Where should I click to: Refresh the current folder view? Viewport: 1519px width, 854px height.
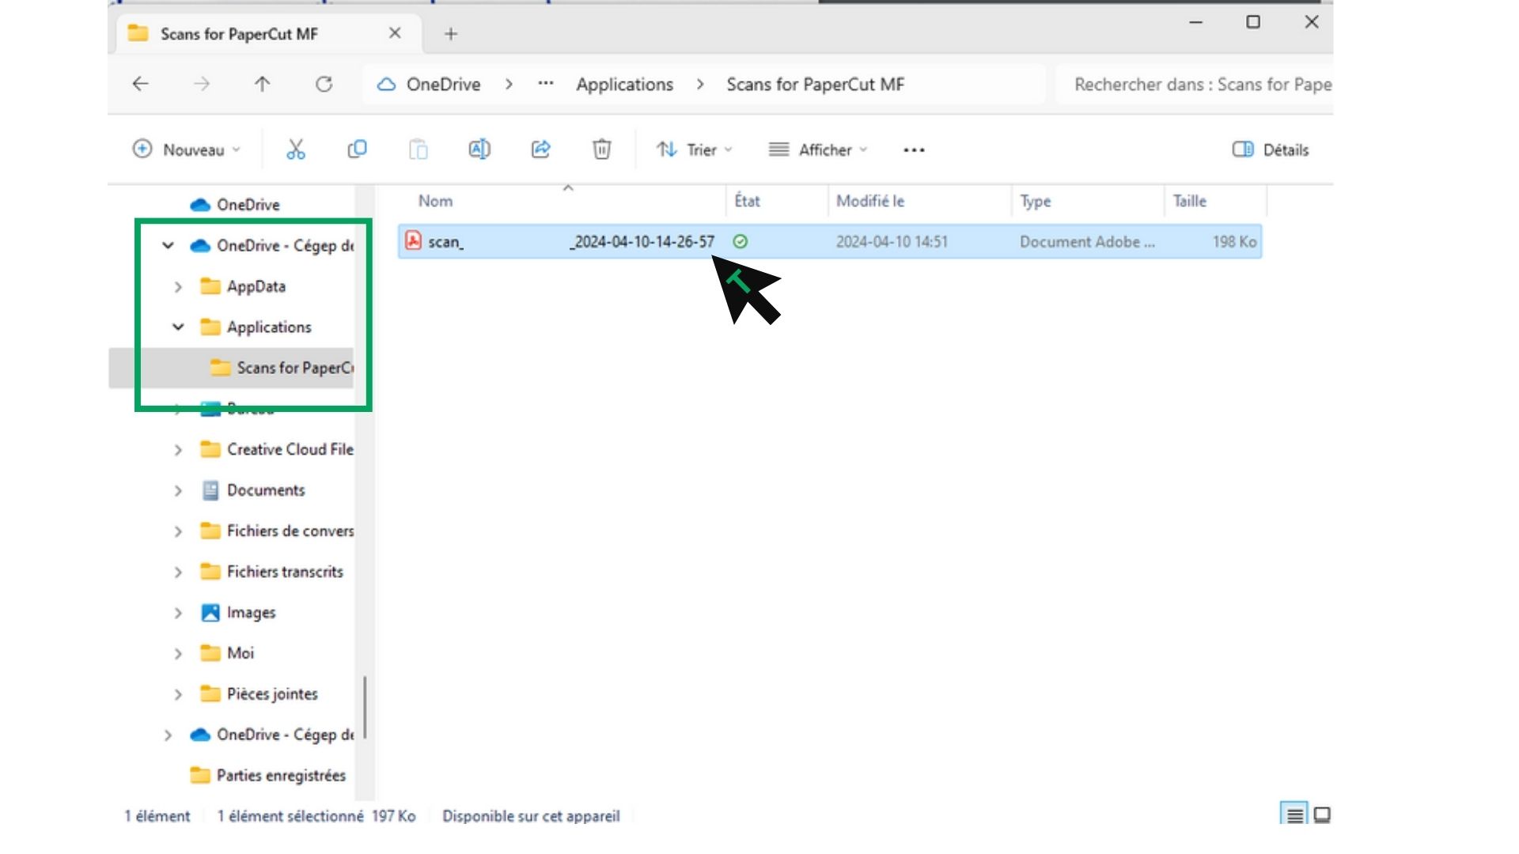tap(324, 84)
